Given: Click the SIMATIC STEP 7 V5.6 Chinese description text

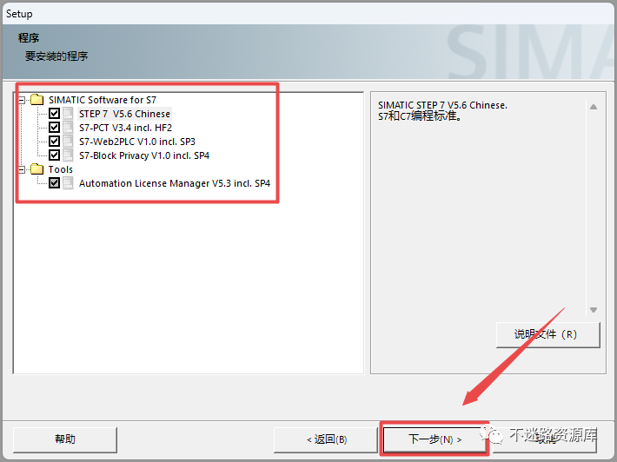Looking at the screenshot, I should pos(442,105).
